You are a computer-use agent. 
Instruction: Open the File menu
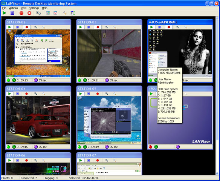(x=4, y=8)
